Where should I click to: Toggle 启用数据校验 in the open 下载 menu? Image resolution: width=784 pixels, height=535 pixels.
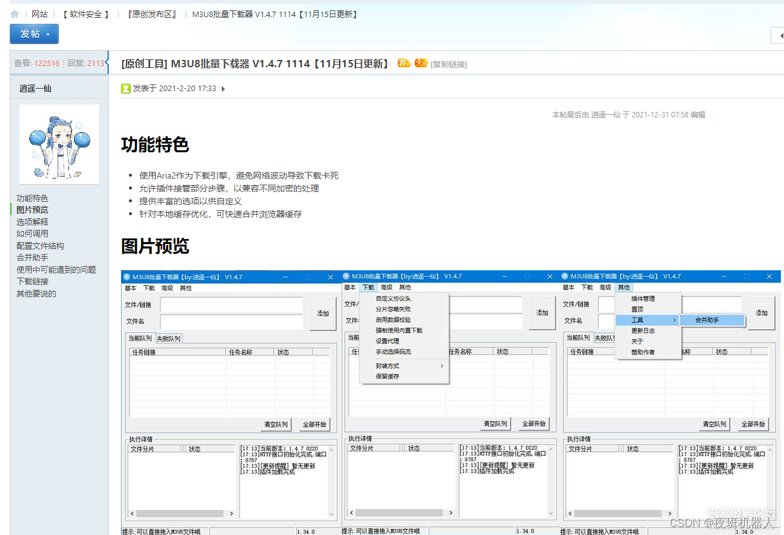(x=405, y=320)
